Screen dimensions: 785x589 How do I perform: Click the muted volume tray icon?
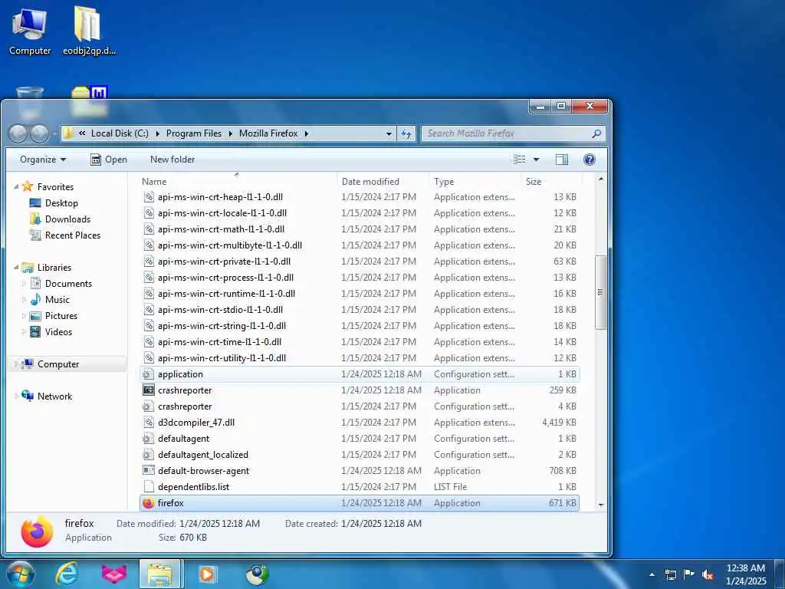(x=708, y=574)
